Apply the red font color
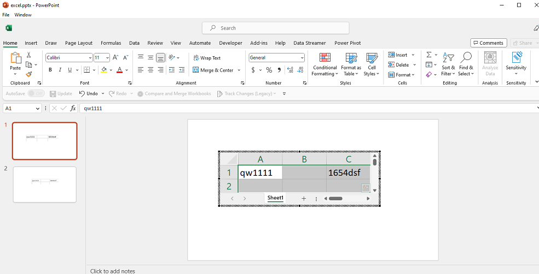This screenshot has width=539, height=274. pyautogui.click(x=120, y=70)
